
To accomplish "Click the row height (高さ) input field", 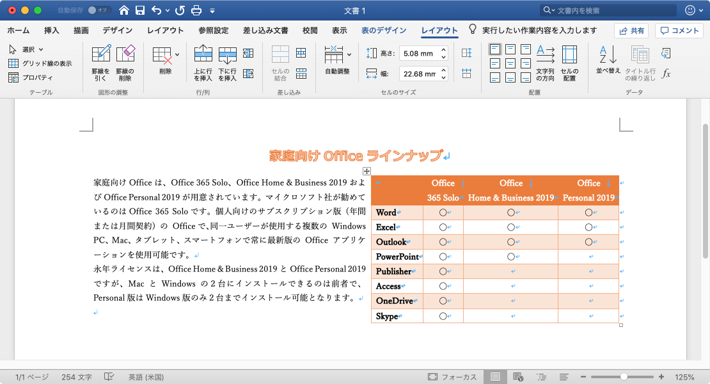I will click(x=420, y=53).
